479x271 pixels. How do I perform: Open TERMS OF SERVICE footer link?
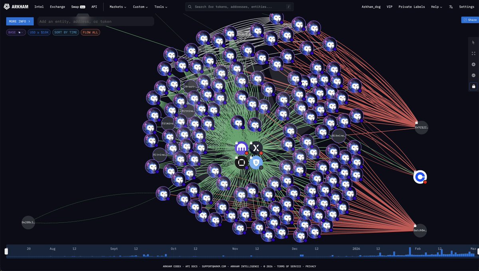(x=289, y=266)
